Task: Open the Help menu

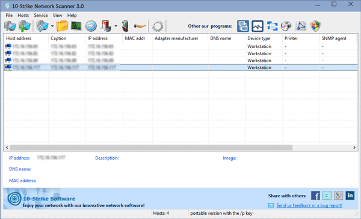Action: [x=72, y=16]
